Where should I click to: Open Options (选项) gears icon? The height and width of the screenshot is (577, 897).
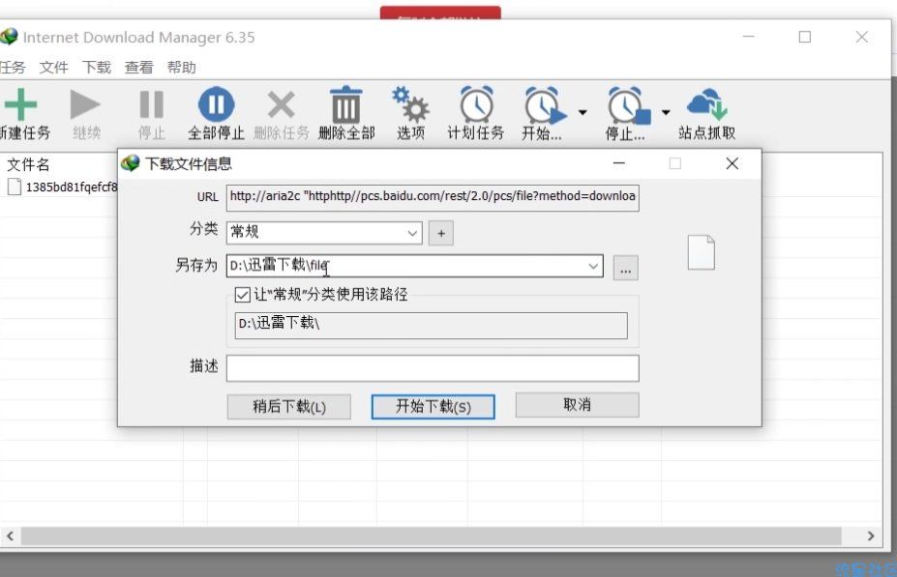(410, 104)
